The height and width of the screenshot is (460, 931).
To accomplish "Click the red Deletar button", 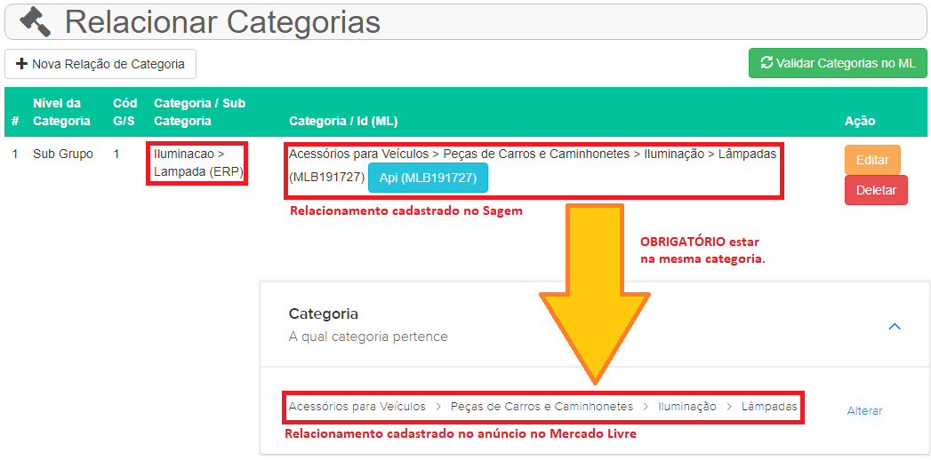I will [876, 190].
